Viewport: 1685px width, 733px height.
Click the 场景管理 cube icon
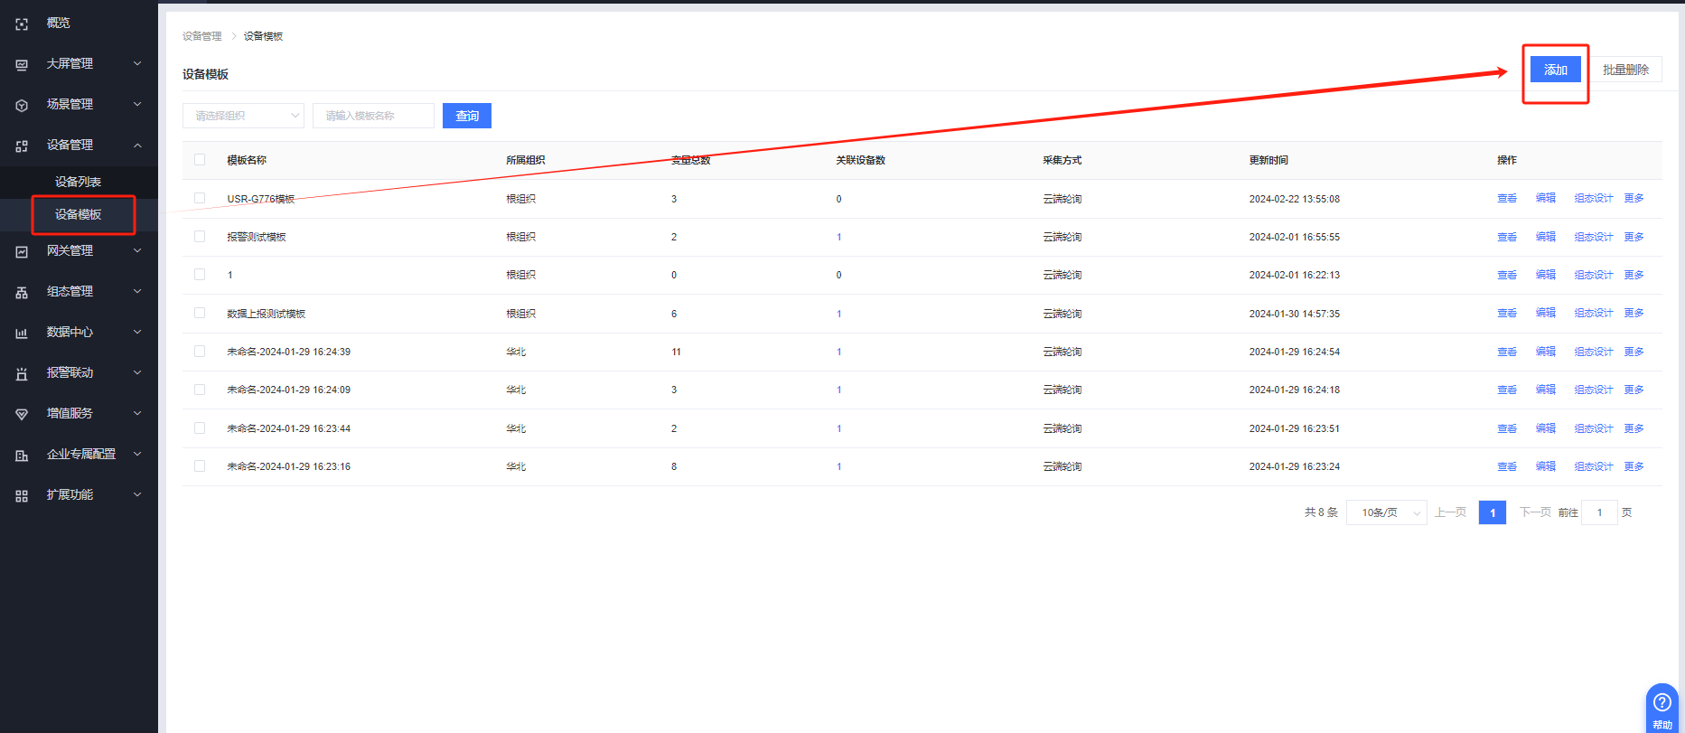click(22, 106)
